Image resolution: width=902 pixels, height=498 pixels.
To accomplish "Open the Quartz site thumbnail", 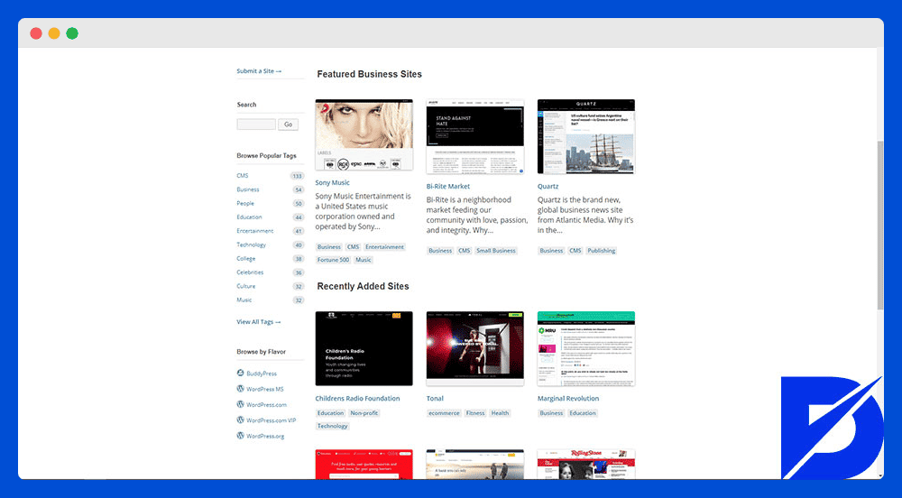I will pos(586,136).
